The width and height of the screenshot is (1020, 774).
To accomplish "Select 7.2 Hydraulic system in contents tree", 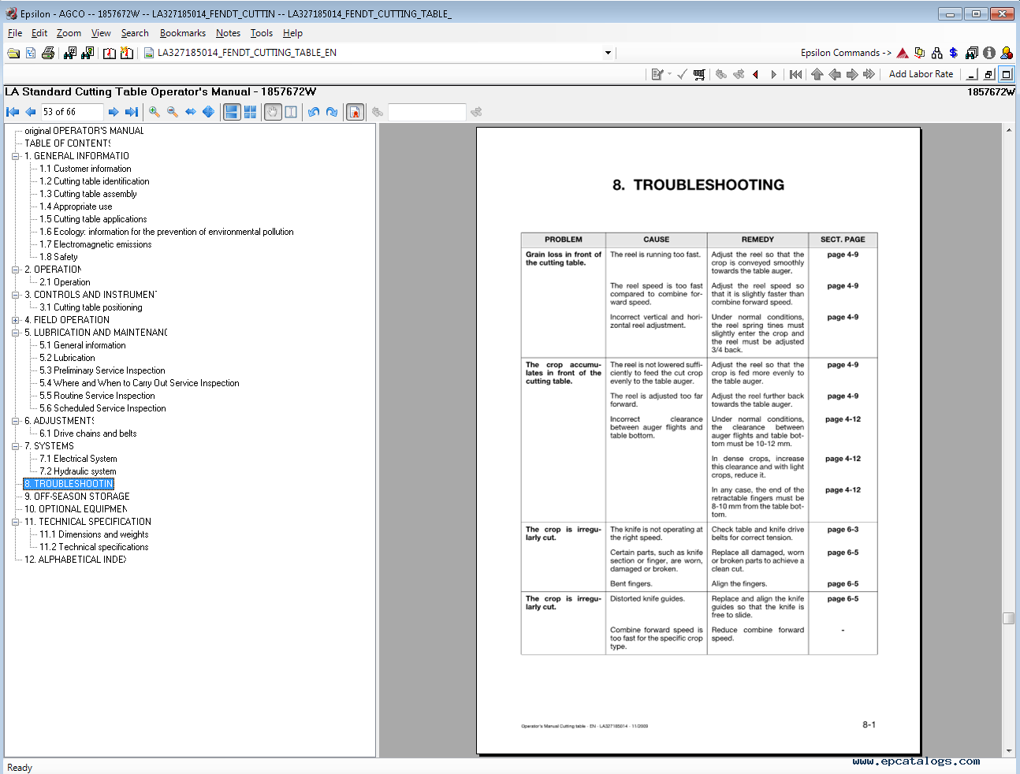I will (x=78, y=471).
